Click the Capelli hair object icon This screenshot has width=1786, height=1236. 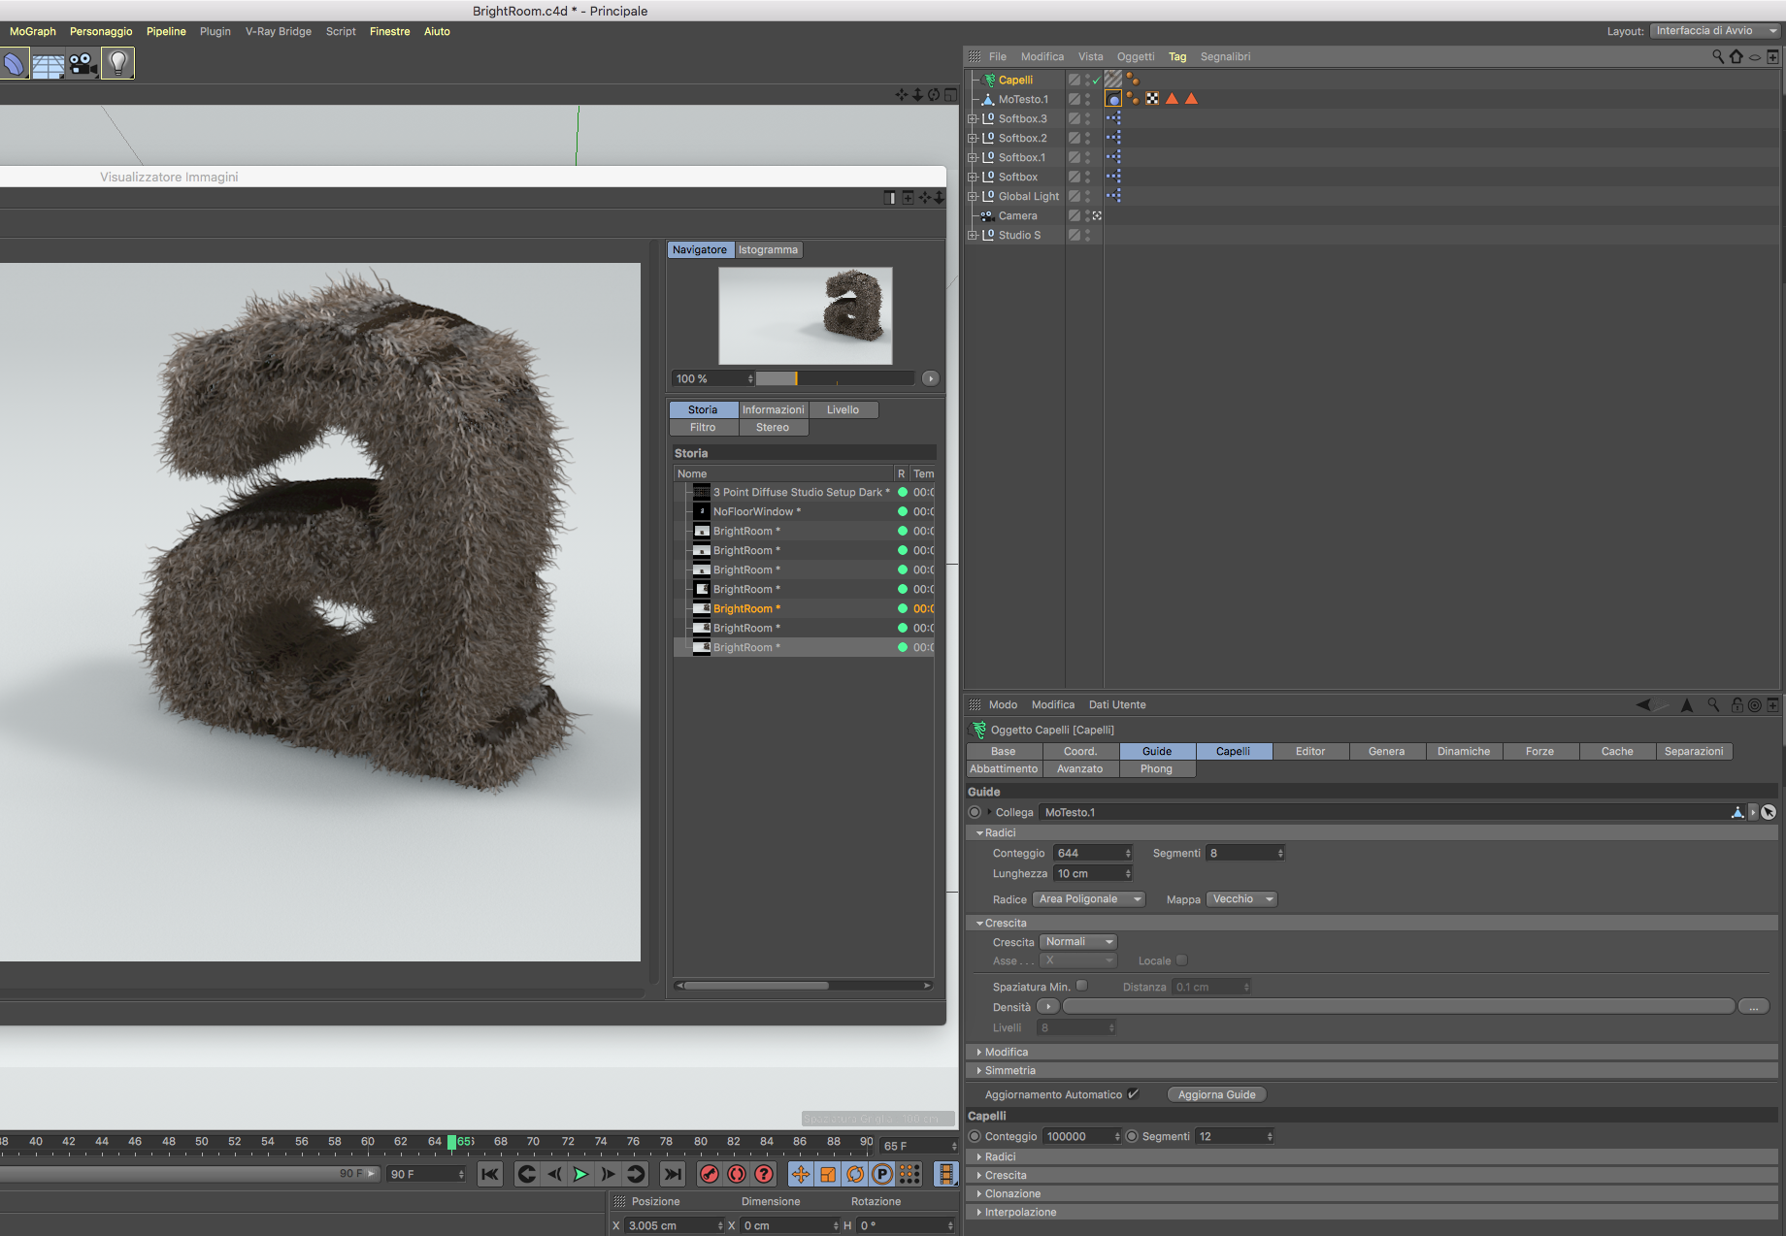989,81
